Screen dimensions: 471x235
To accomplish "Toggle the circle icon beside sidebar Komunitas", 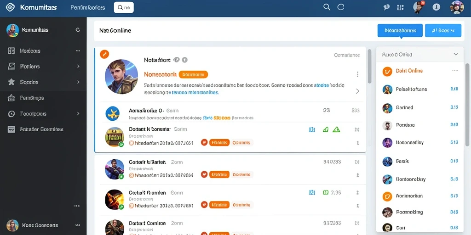I will (77, 30).
